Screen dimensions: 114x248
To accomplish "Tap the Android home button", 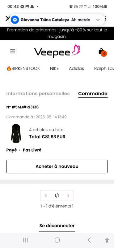I will point(57,240).
